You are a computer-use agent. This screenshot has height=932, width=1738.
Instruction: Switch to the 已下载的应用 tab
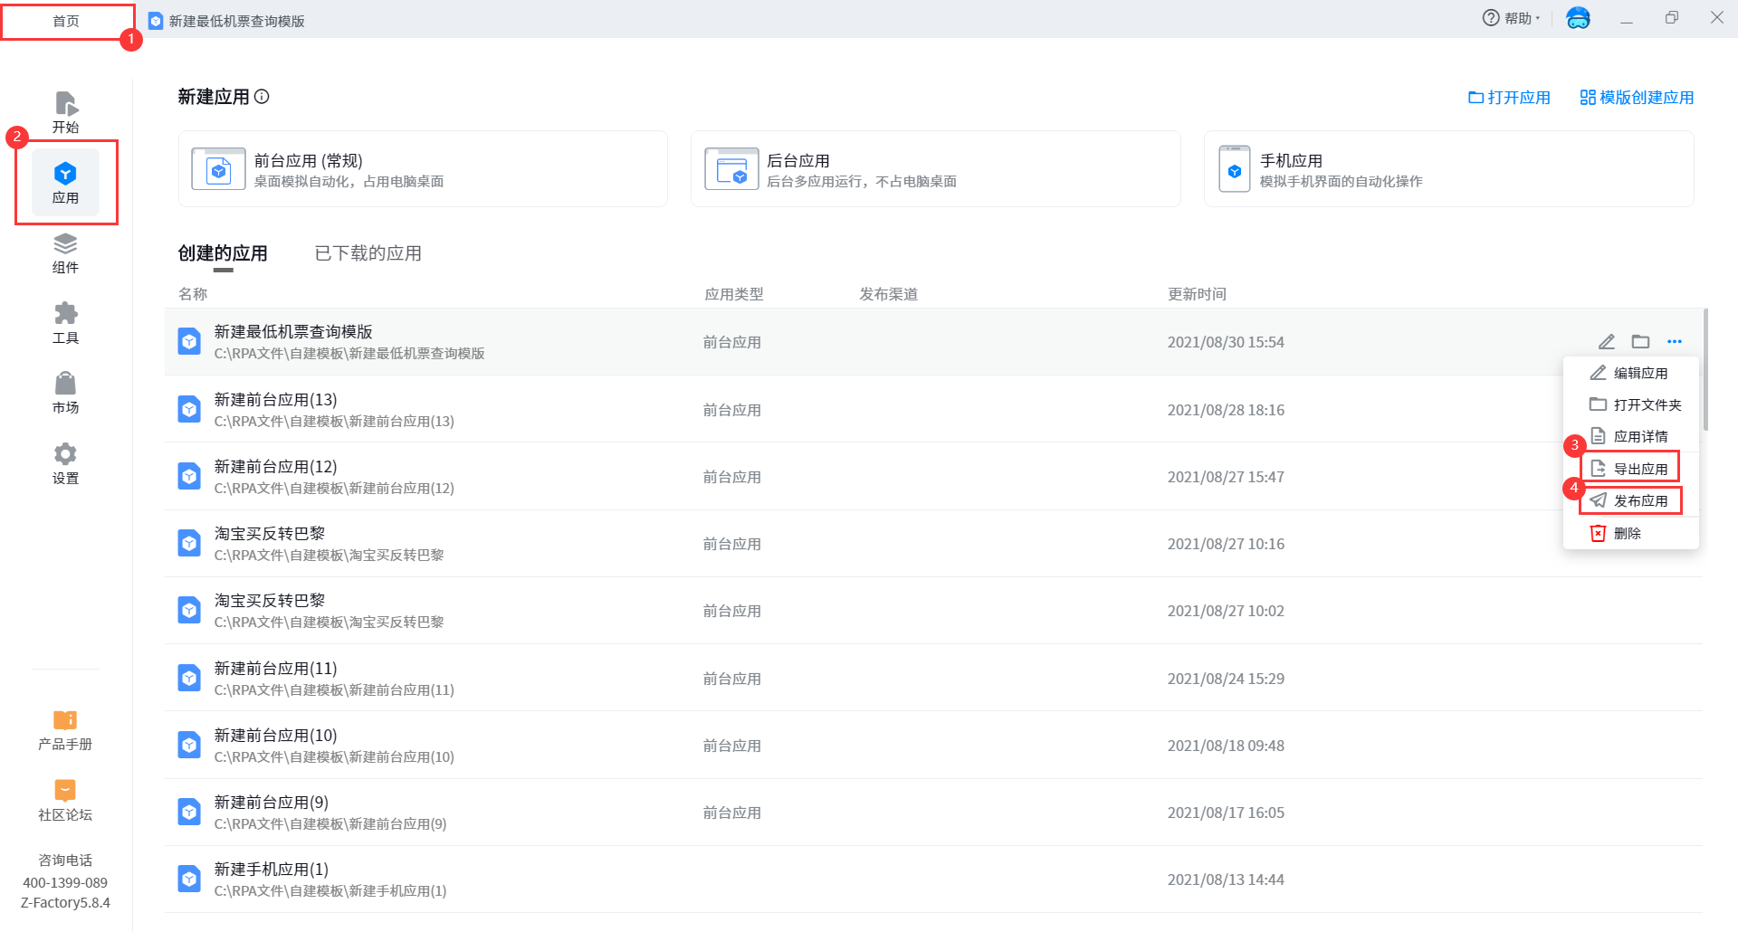368,253
